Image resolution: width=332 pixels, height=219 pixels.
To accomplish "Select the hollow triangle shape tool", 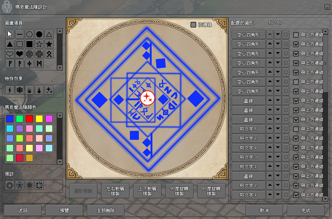I will tap(49, 34).
